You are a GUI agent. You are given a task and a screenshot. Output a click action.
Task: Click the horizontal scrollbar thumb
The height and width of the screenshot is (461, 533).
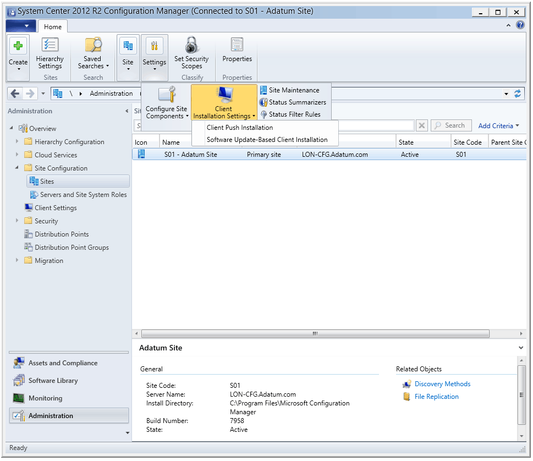315,334
